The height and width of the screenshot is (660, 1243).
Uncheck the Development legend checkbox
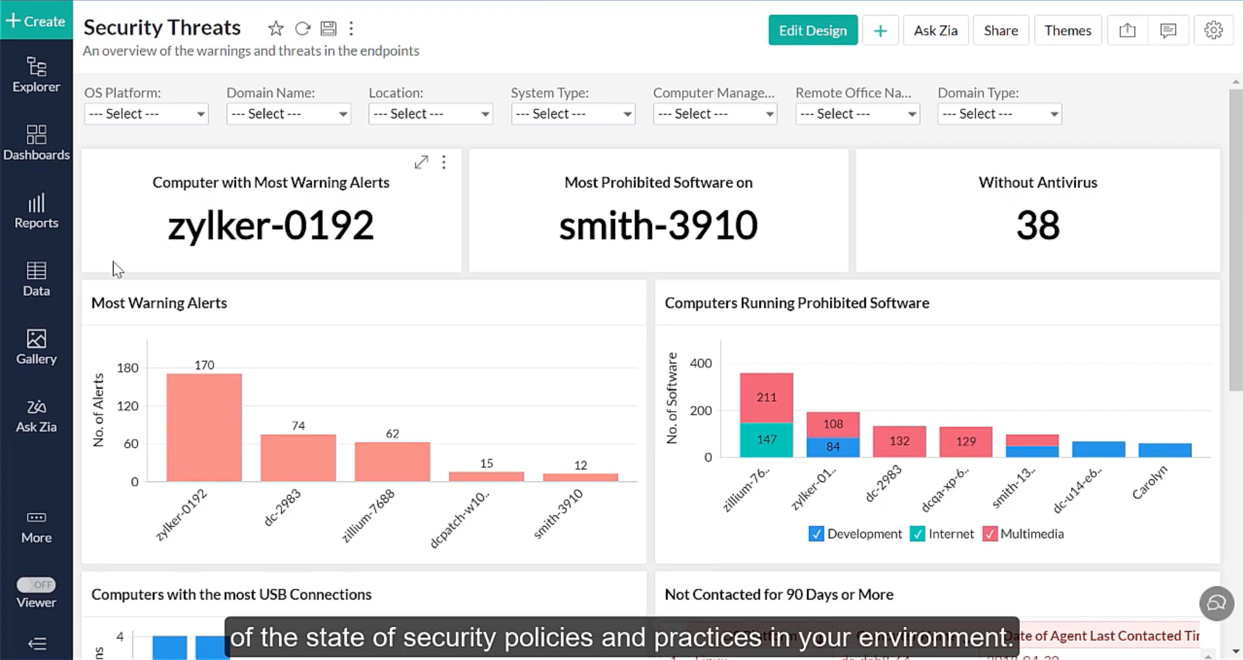(x=816, y=534)
